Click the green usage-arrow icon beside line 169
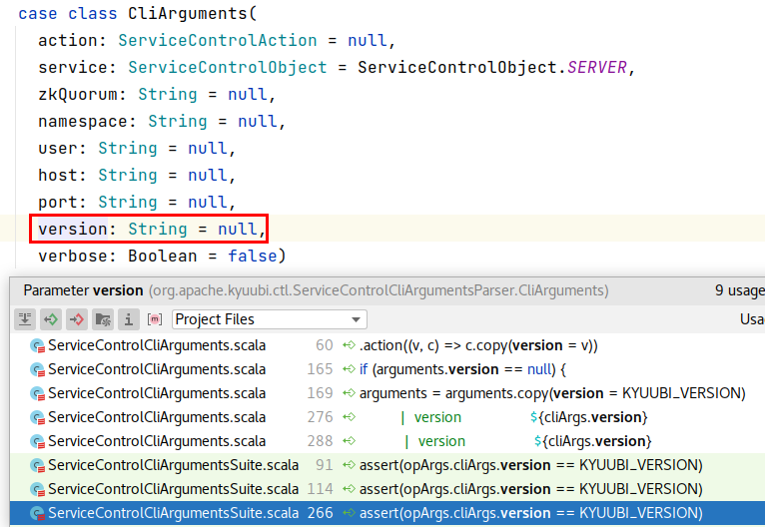 click(x=349, y=393)
